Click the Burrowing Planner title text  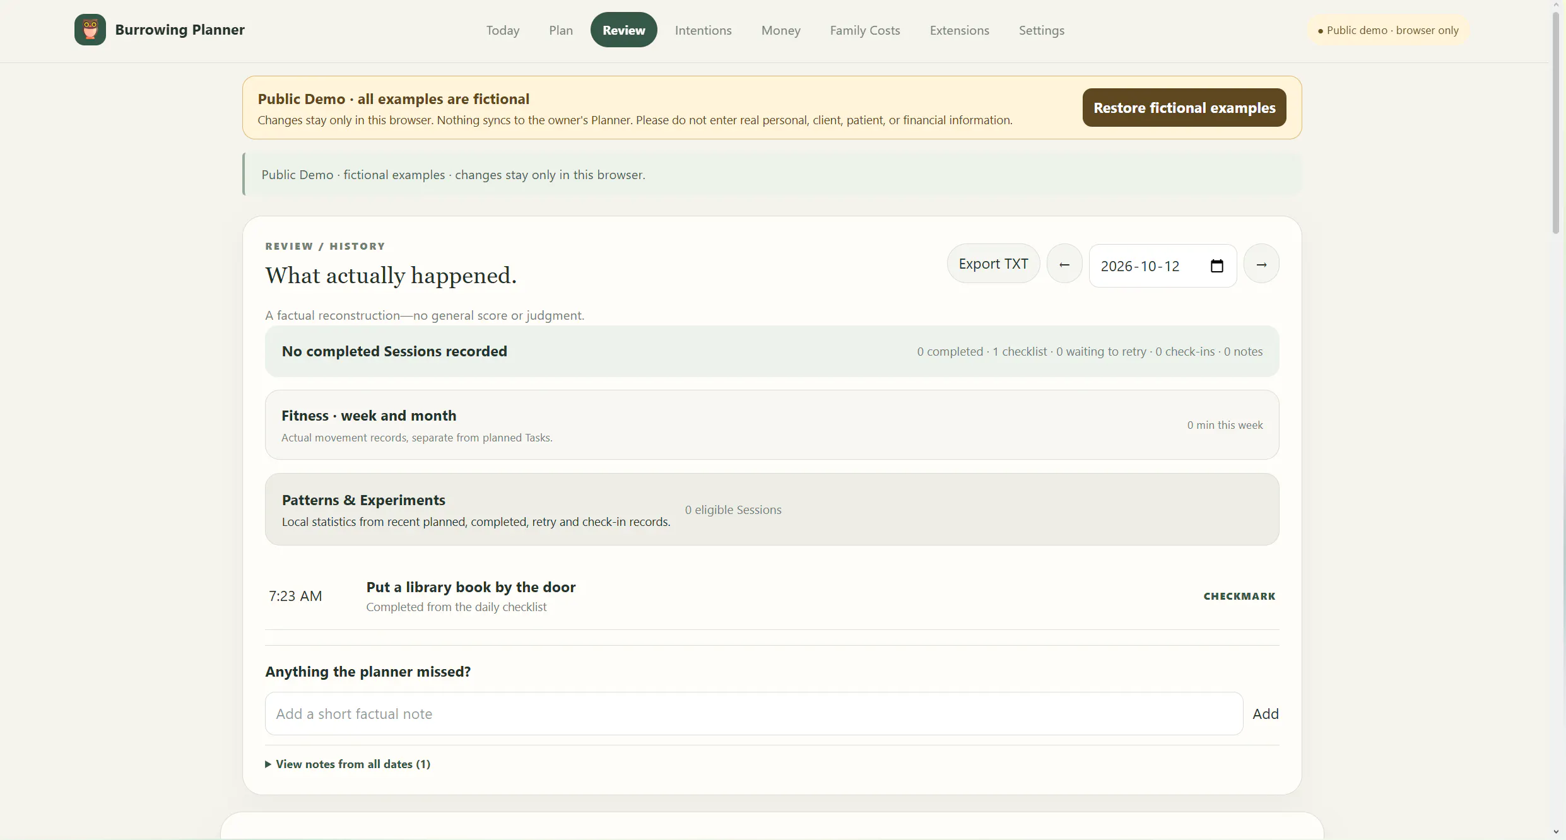(x=180, y=30)
